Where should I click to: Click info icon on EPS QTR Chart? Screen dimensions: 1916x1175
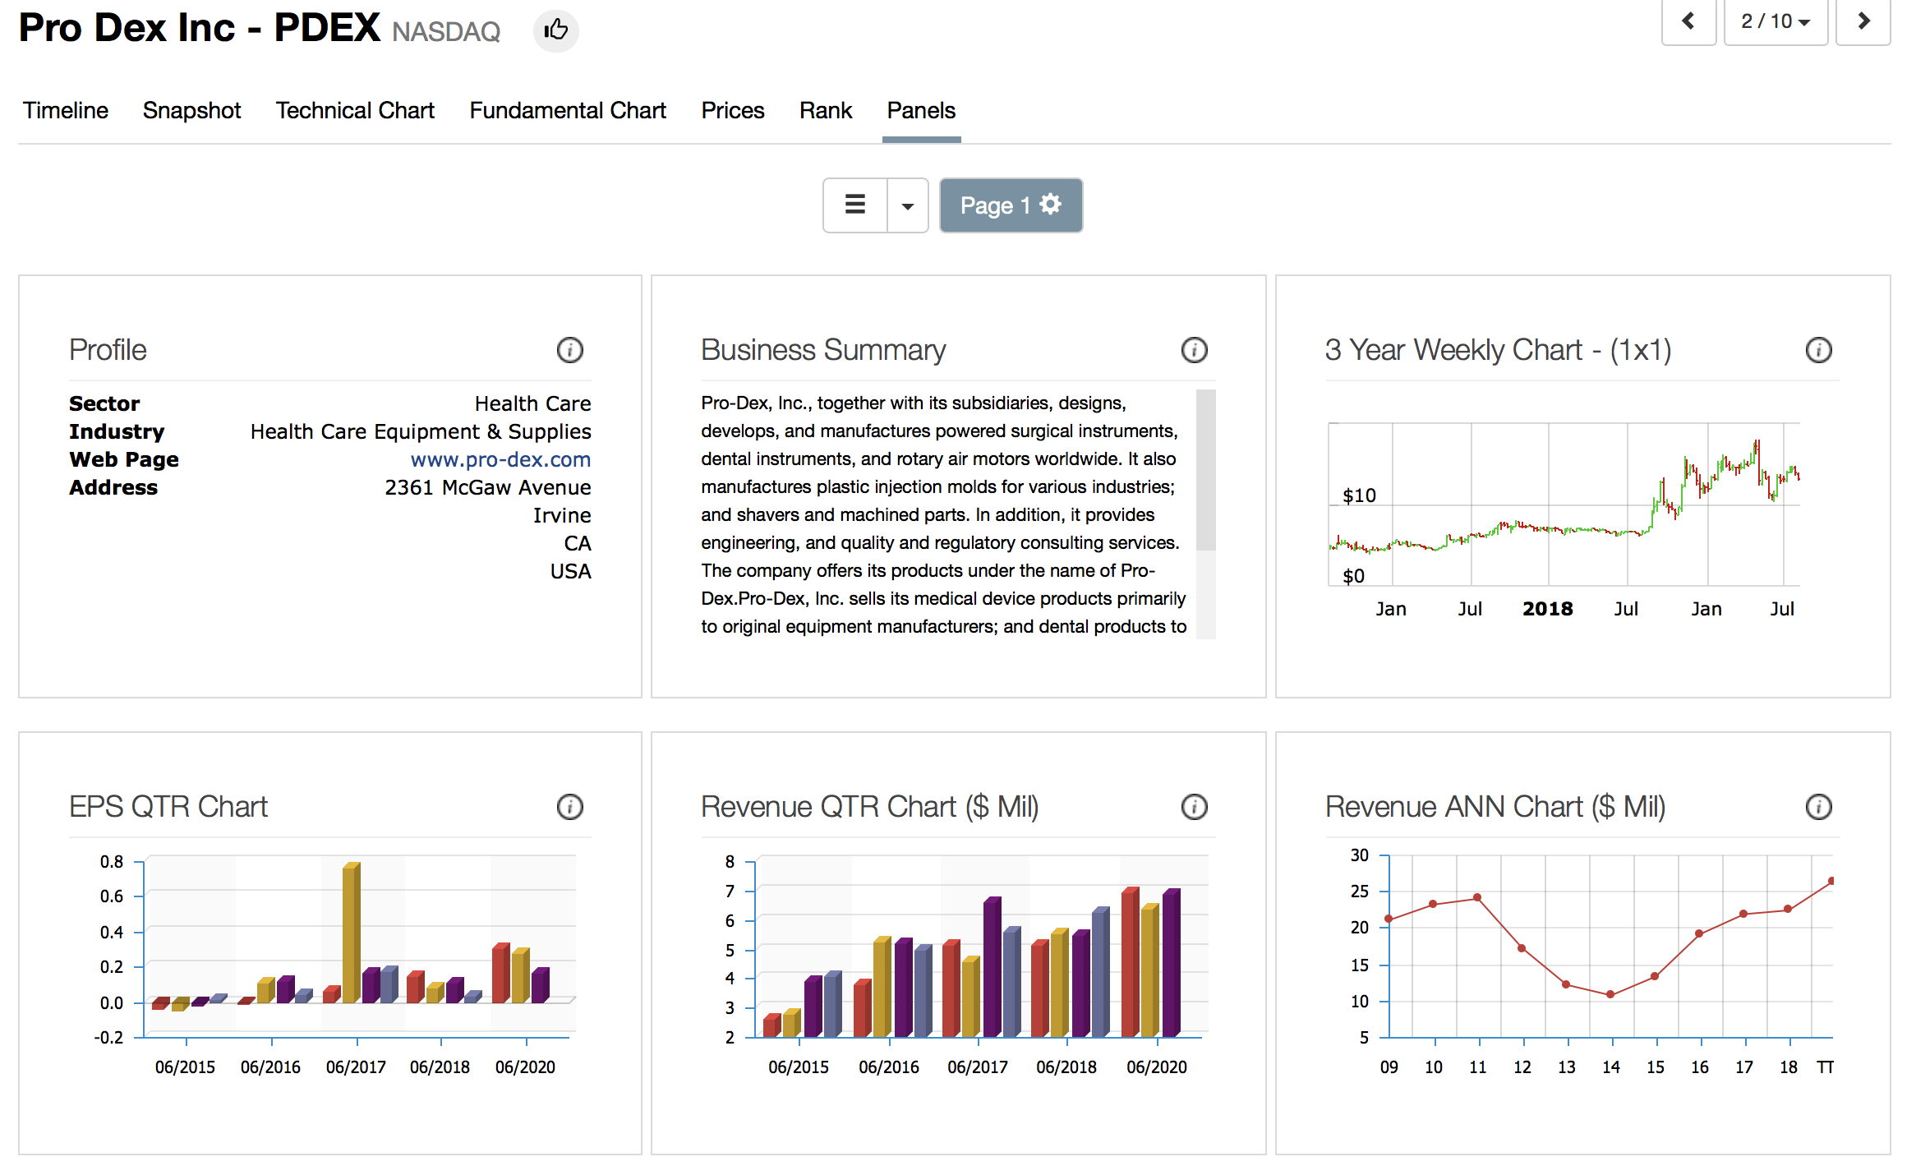[569, 807]
